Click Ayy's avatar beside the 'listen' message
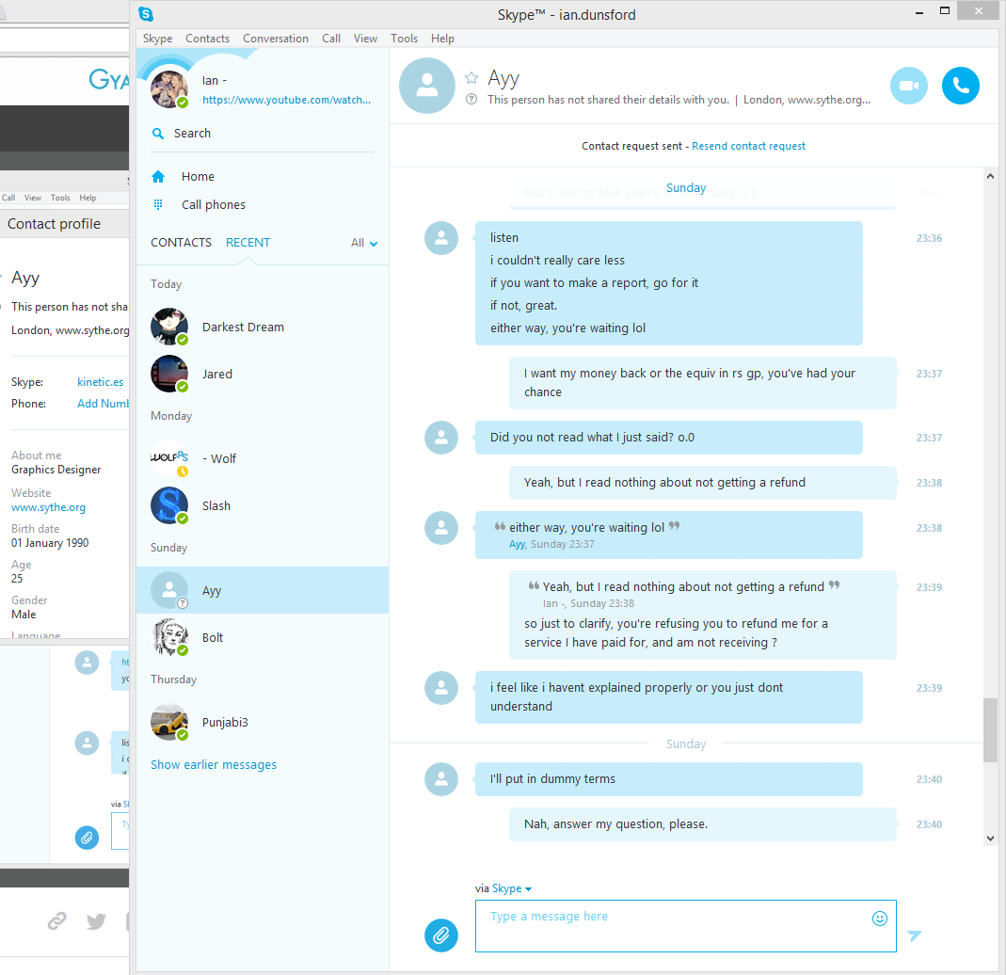 coord(441,238)
